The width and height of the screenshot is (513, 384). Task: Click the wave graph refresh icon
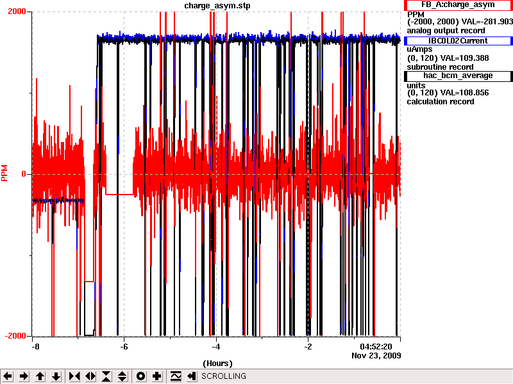(x=175, y=376)
